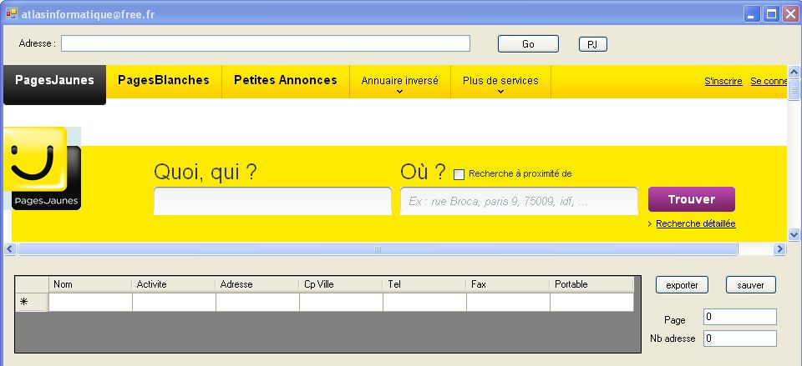The image size is (802, 366).
Task: Click the empty Portable cell in new row
Action: 591,302
